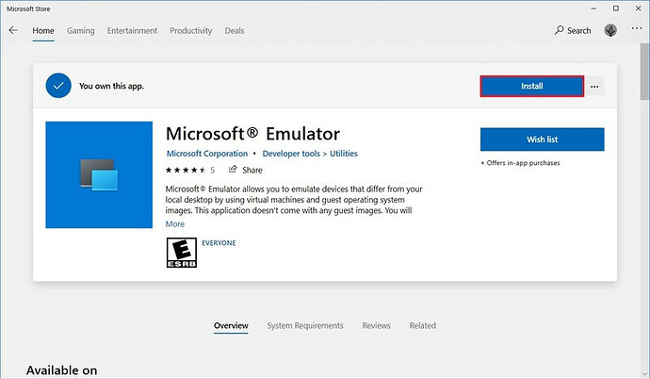Click the vertical scrollbar thumb
The width and height of the screenshot is (650, 378).
pos(644,72)
